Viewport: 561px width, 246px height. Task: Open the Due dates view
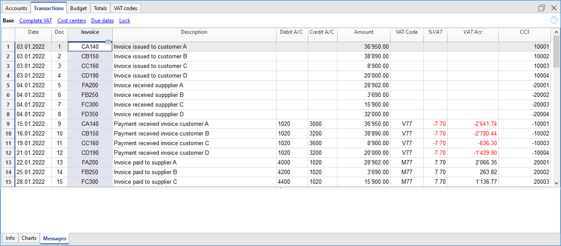[103, 21]
